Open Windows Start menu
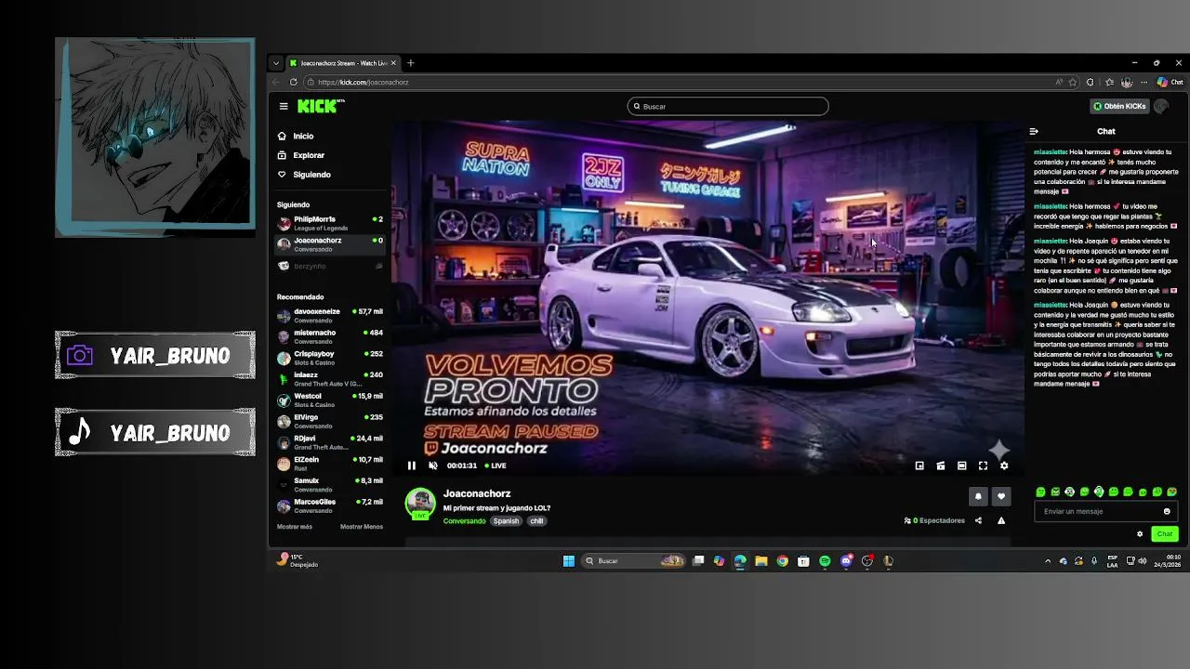 (x=569, y=561)
